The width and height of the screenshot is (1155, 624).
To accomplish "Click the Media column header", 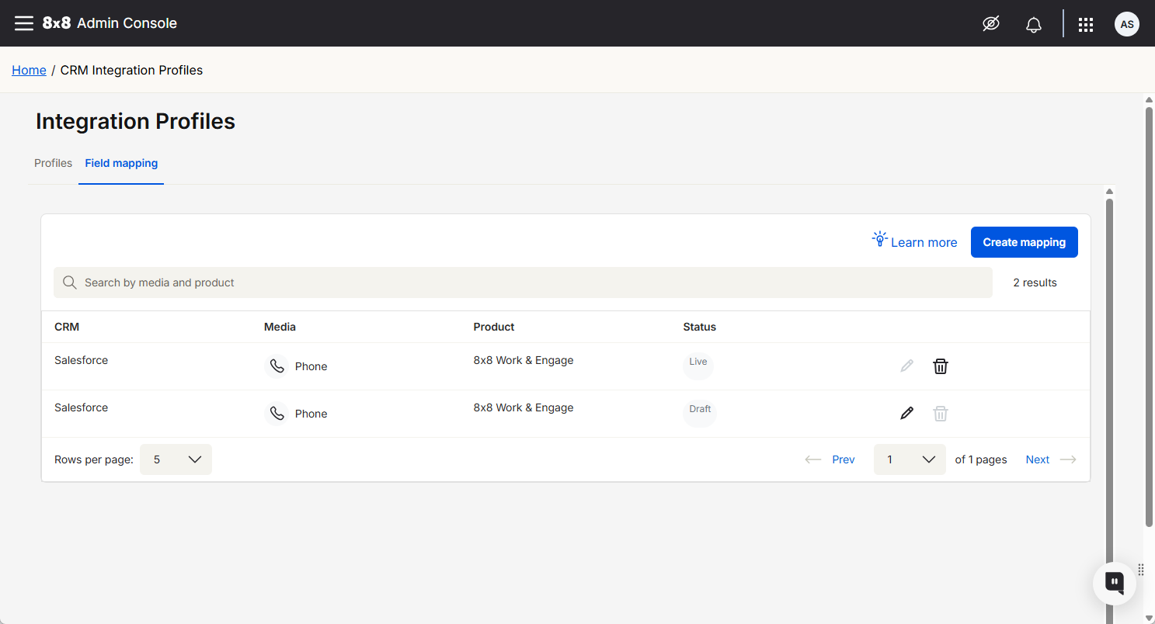I will tap(280, 327).
